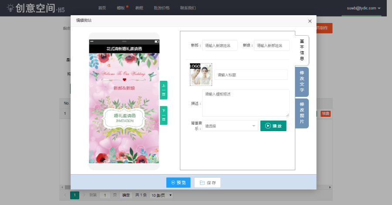Click the pagination previous arrow
The width and height of the screenshot is (392, 205).
[65, 195]
